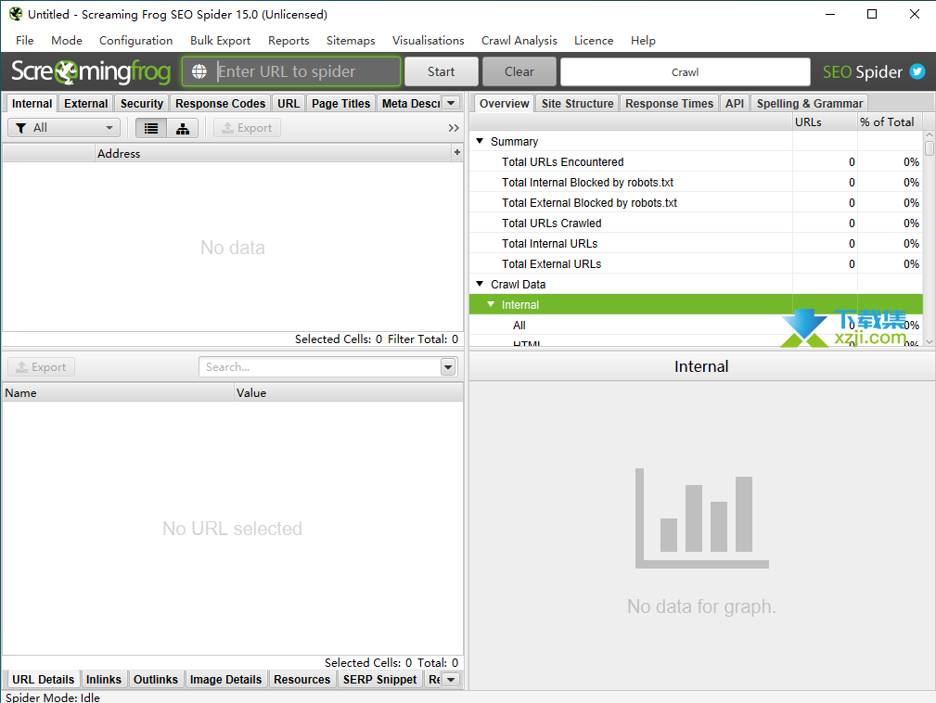Click the Address column header
Viewport: 936px width, 703px height.
[274, 153]
